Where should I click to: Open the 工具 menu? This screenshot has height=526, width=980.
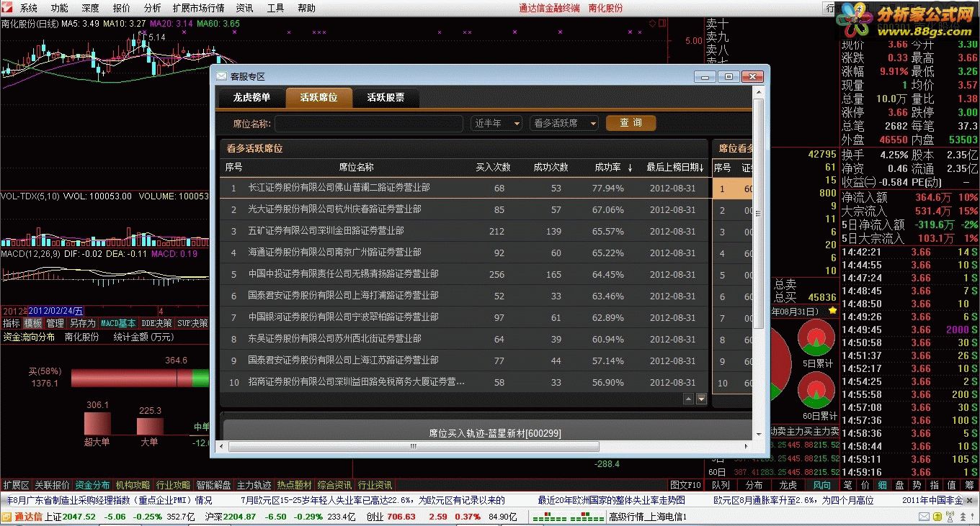[275, 8]
